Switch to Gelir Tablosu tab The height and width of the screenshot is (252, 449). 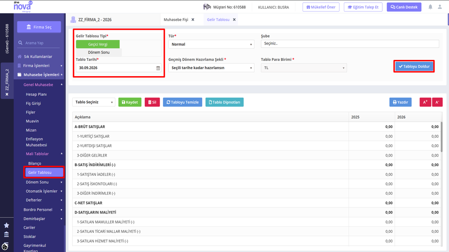[x=218, y=20]
